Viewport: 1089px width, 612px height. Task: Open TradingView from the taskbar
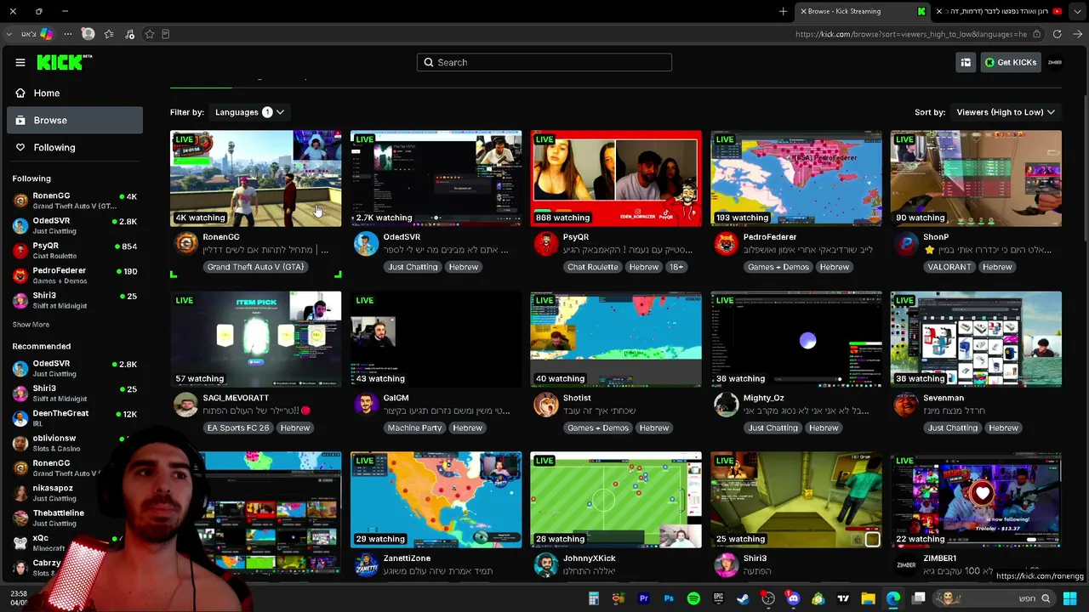point(843,598)
